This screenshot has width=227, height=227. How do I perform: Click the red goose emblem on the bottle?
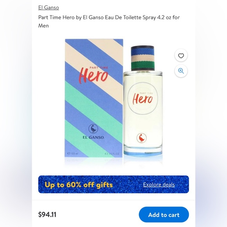point(141,138)
